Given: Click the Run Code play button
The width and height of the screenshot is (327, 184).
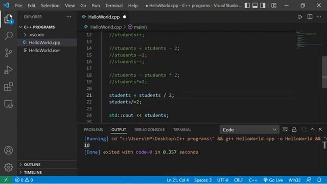Looking at the screenshot, I should click(x=300, y=17).
